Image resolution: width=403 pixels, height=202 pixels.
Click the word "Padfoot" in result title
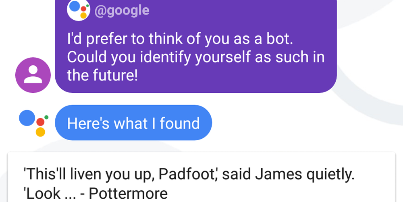pyautogui.click(x=187, y=174)
